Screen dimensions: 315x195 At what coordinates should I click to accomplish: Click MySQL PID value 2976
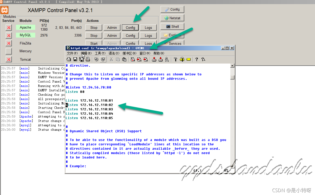44,36
